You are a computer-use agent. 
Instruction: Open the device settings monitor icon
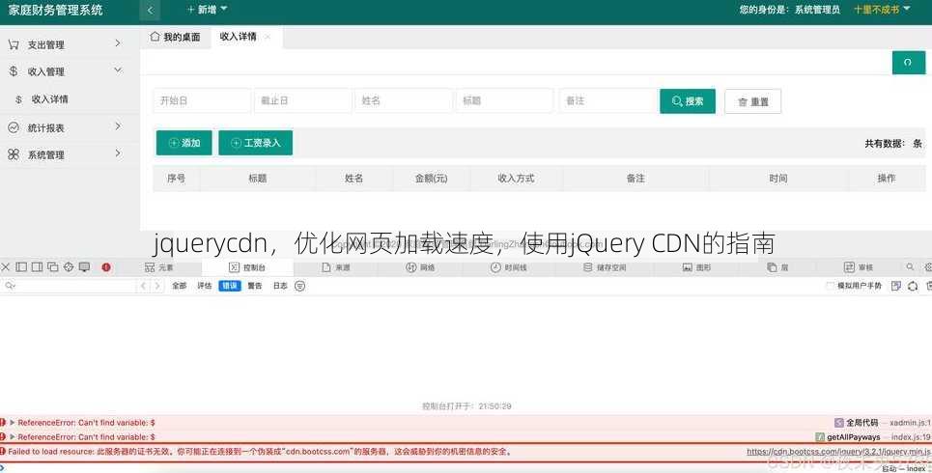(84, 267)
